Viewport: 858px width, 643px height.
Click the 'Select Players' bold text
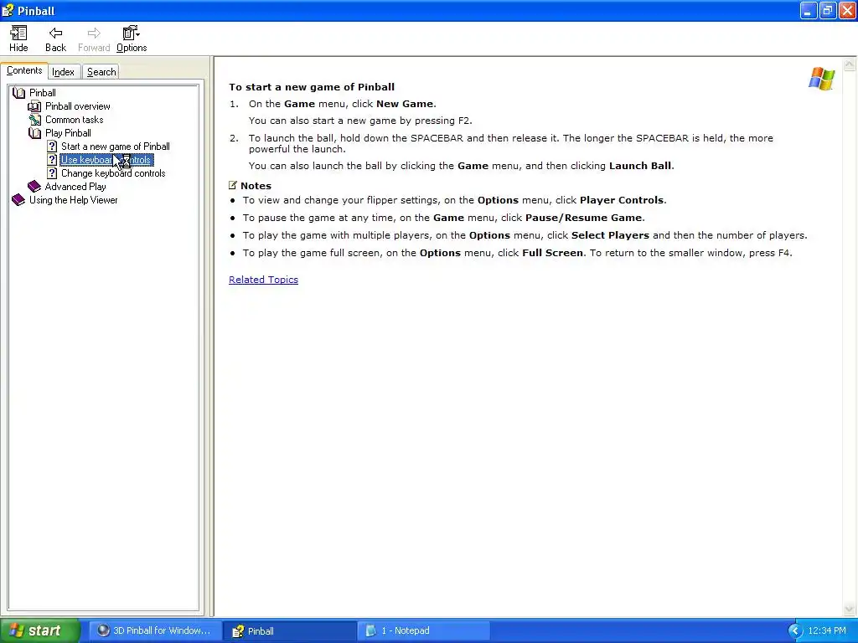[610, 235]
